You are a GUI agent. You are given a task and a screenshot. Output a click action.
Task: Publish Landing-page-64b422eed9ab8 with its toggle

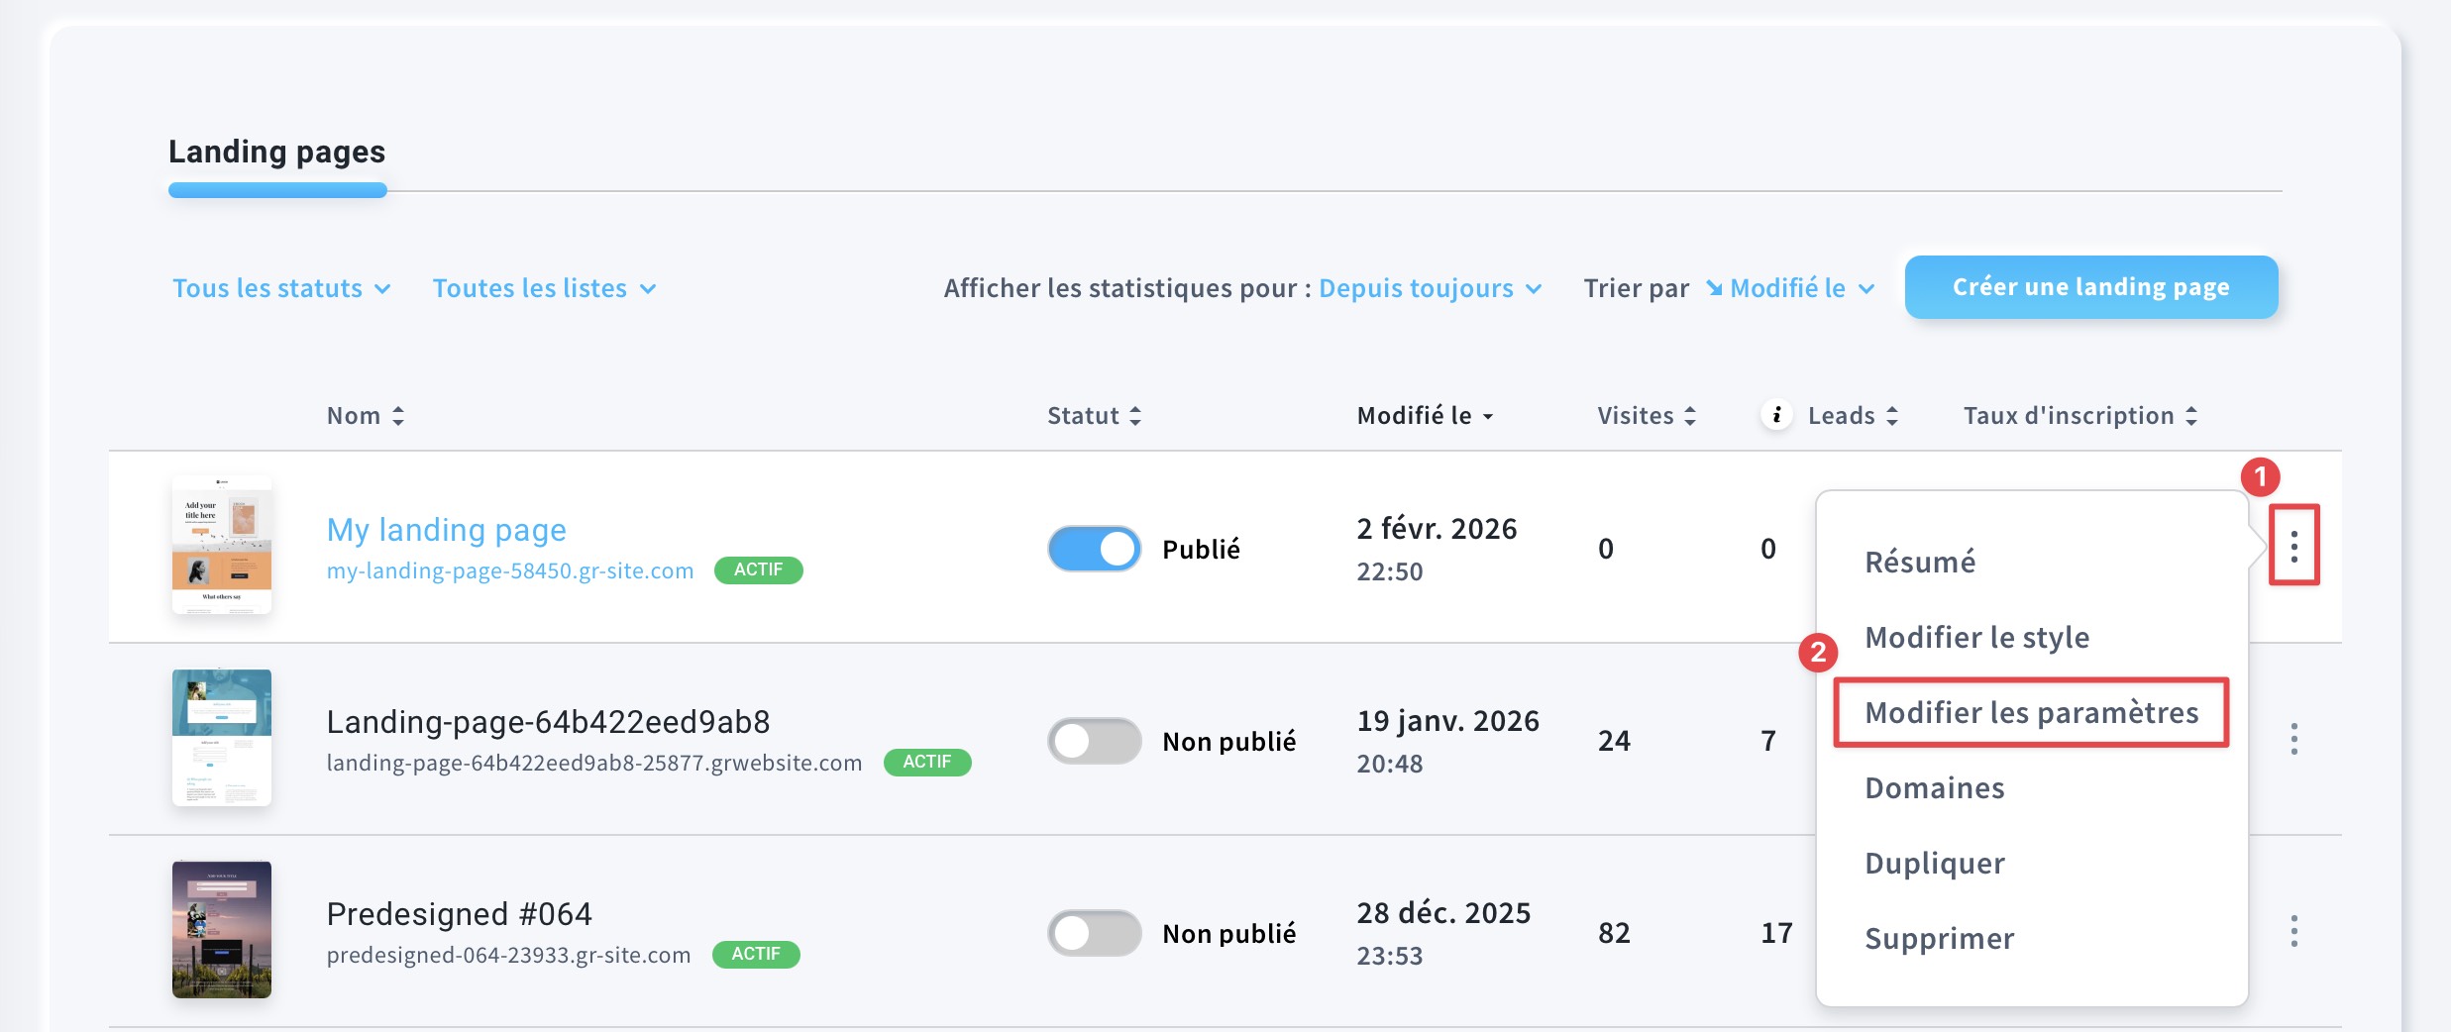click(x=1094, y=741)
